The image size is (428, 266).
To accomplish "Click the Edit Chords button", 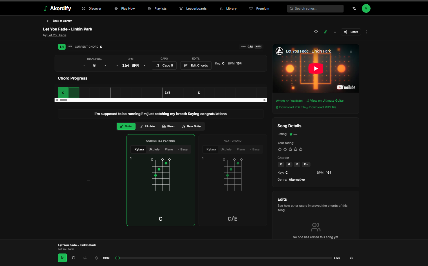I will 196,65.
